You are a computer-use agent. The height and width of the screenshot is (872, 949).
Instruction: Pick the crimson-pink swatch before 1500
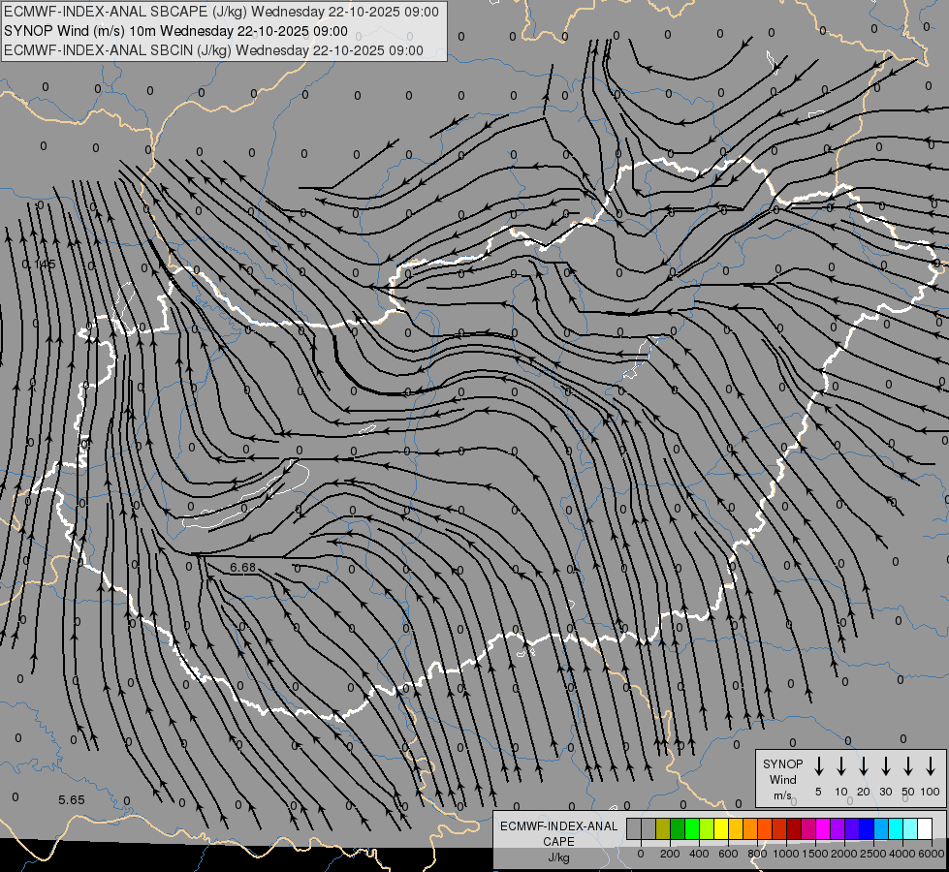pyautogui.click(x=809, y=828)
